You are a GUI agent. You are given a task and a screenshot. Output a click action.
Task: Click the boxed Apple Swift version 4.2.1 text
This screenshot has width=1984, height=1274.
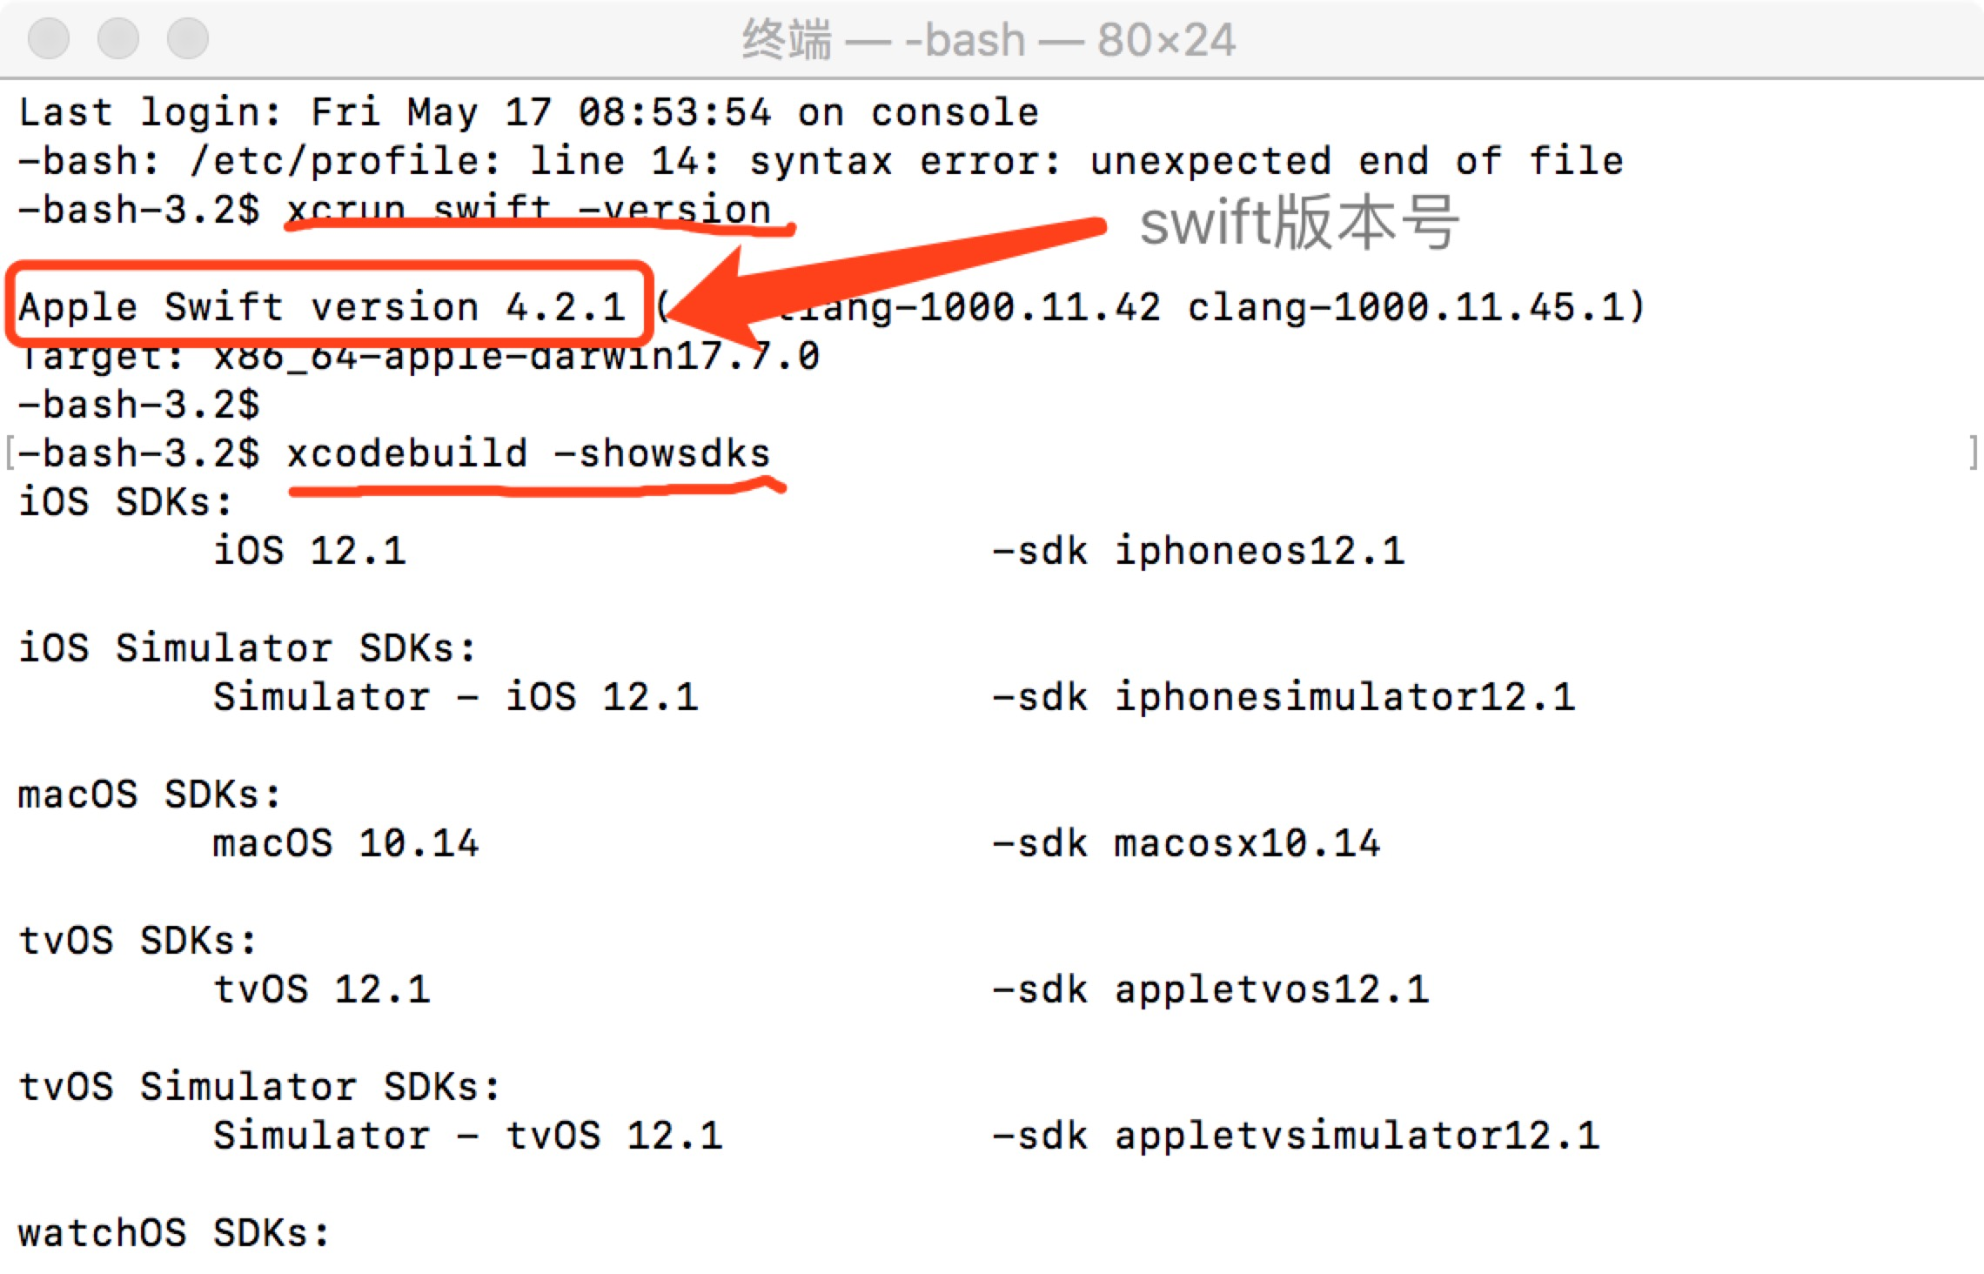tap(322, 307)
